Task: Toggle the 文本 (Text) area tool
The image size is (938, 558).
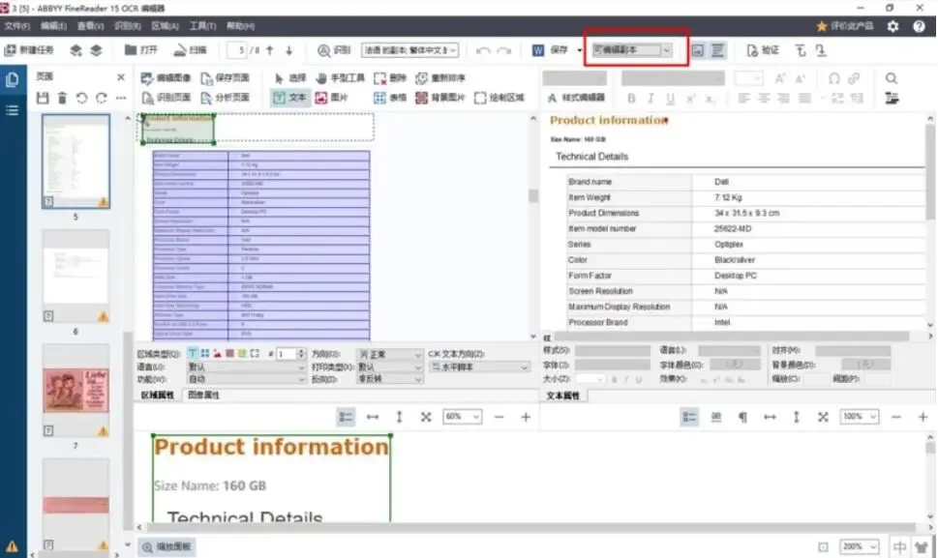Action: [x=289, y=98]
